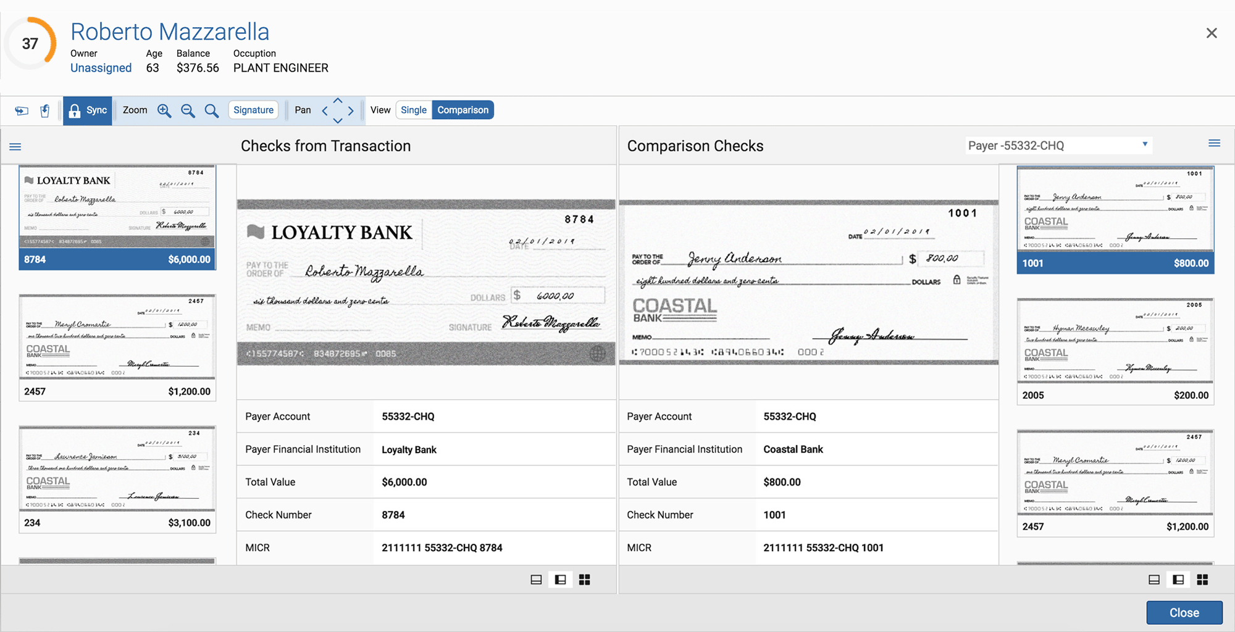1235x632 pixels.
Task: Click the rotate check icon in toolbar
Action: pyautogui.click(x=45, y=110)
